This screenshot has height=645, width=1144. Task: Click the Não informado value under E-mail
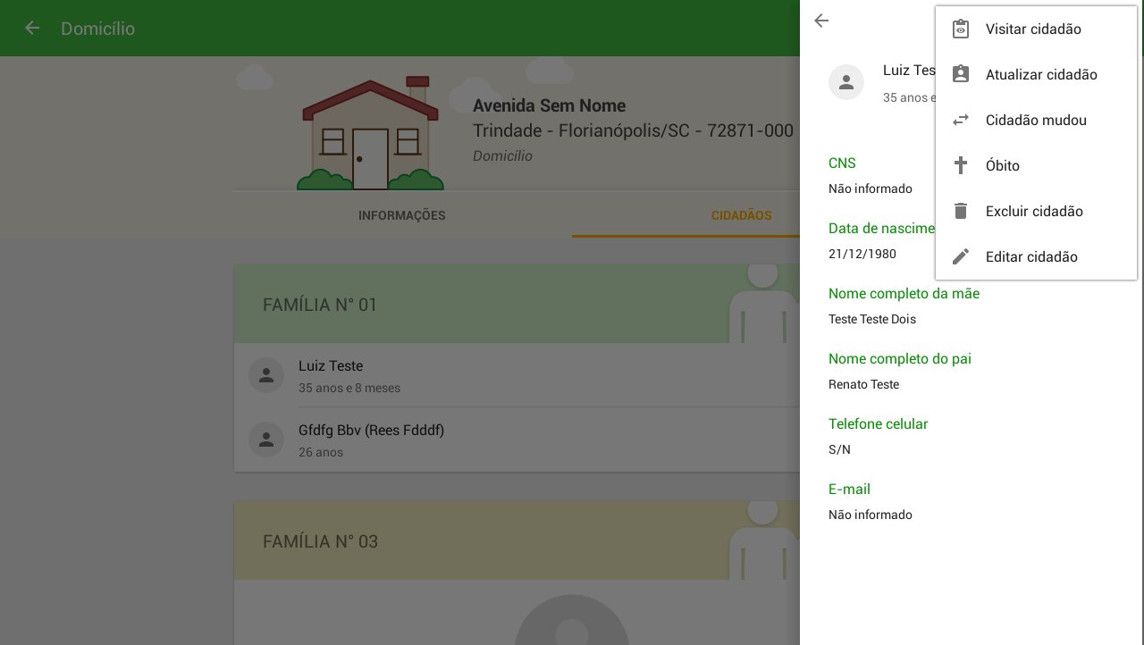[x=871, y=515]
